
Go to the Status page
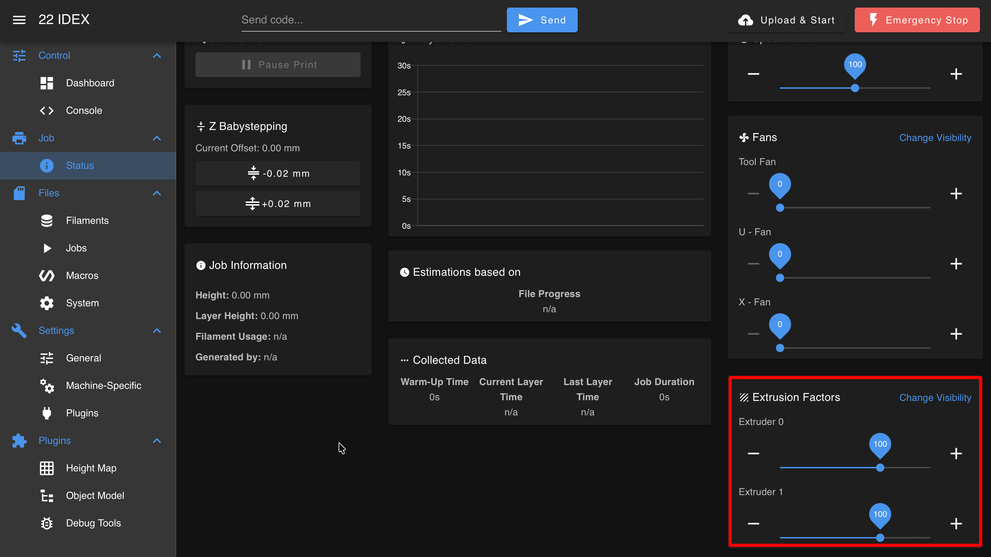(88, 166)
